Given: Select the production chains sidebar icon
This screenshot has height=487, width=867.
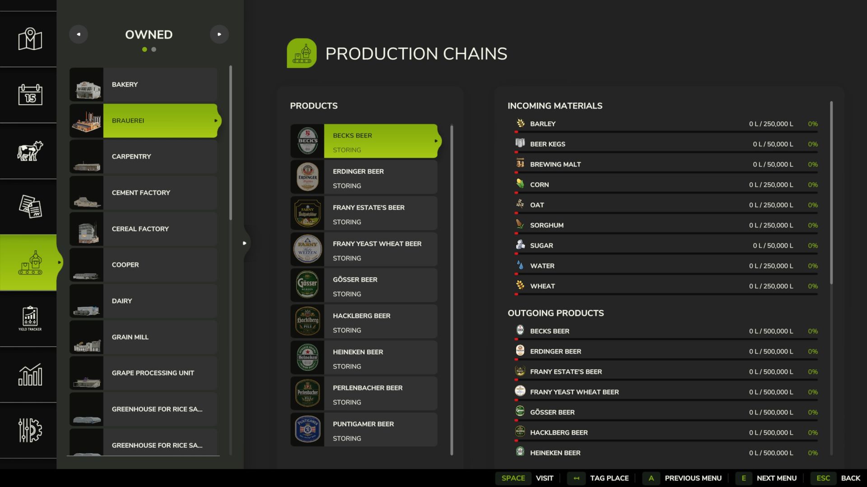Looking at the screenshot, I should (x=30, y=262).
